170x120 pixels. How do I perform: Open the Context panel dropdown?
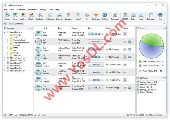pyautogui.click(x=164, y=28)
